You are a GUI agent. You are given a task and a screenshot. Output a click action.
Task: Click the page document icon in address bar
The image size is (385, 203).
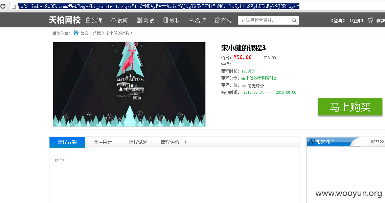[14, 6]
